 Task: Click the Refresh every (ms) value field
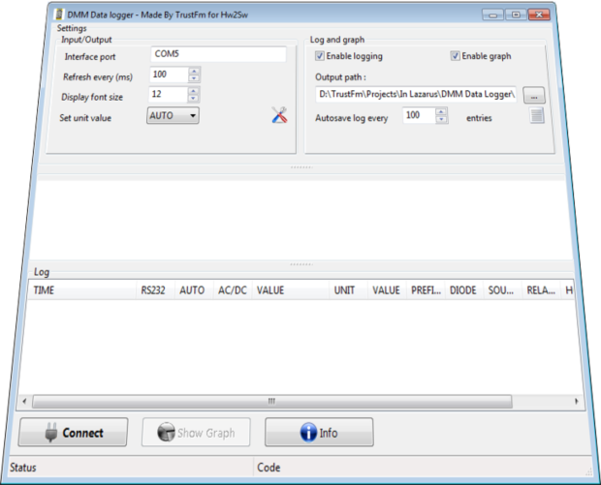(169, 75)
